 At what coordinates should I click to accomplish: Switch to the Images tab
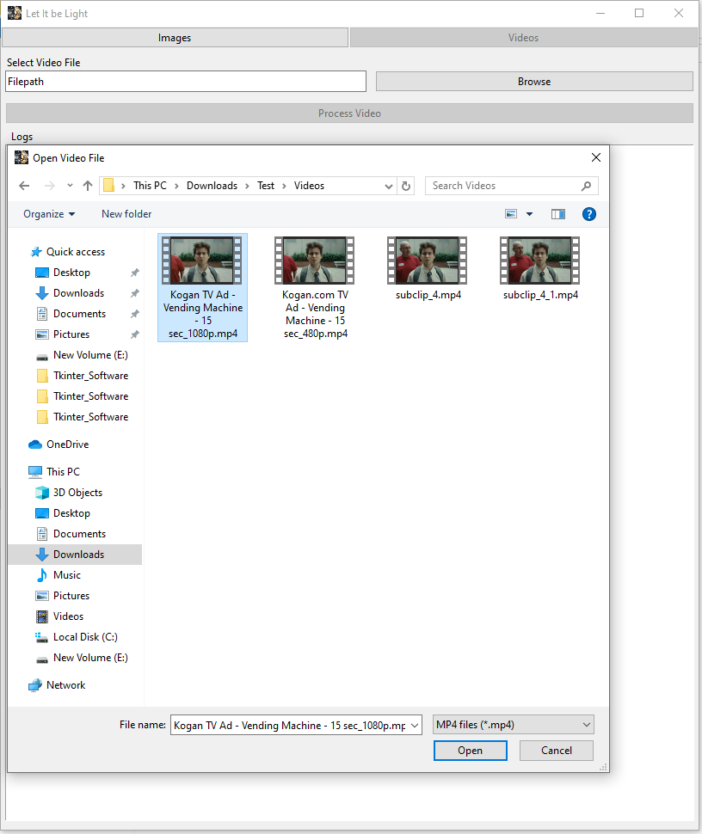coord(175,38)
